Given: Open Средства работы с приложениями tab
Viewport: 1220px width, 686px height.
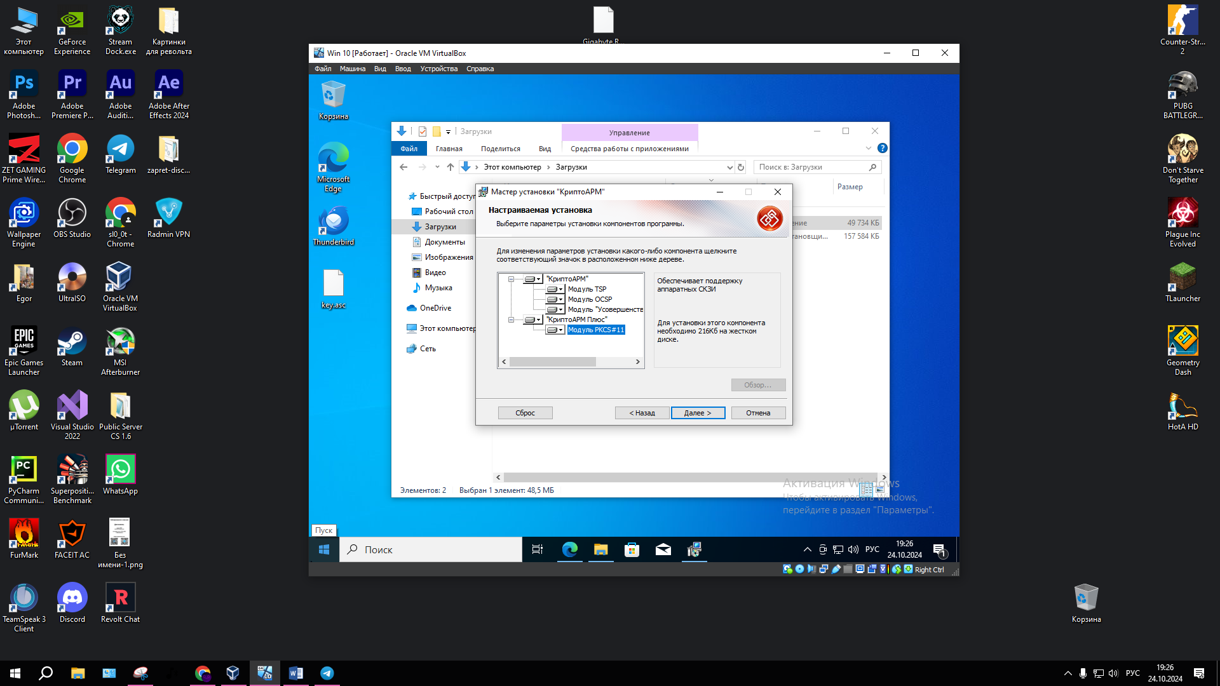Looking at the screenshot, I should (x=630, y=149).
